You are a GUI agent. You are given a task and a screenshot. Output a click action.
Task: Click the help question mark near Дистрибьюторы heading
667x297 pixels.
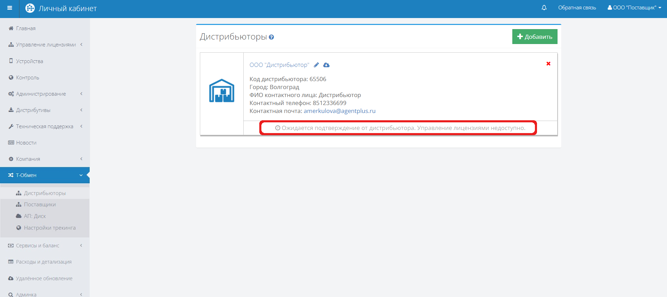pyautogui.click(x=271, y=37)
